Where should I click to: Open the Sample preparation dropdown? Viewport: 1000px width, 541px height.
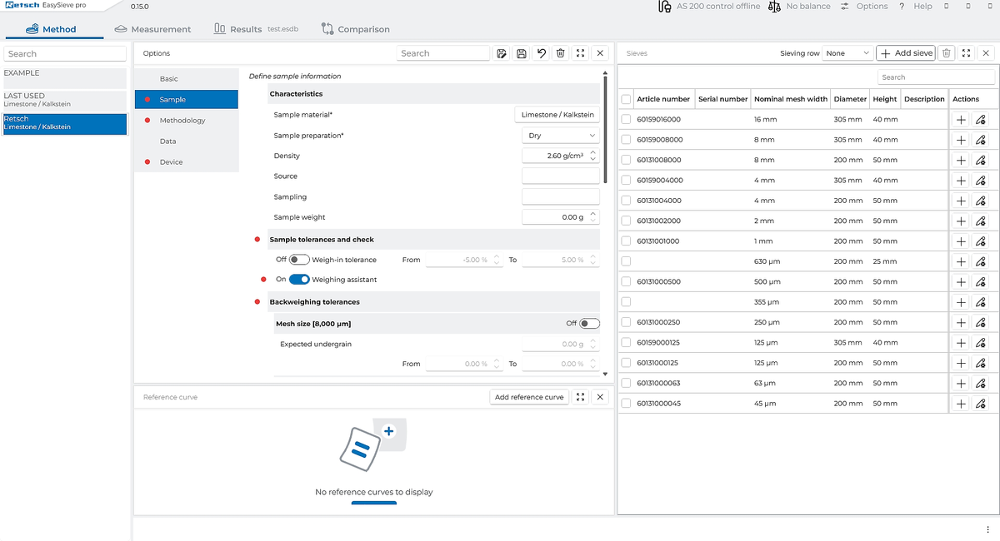561,135
